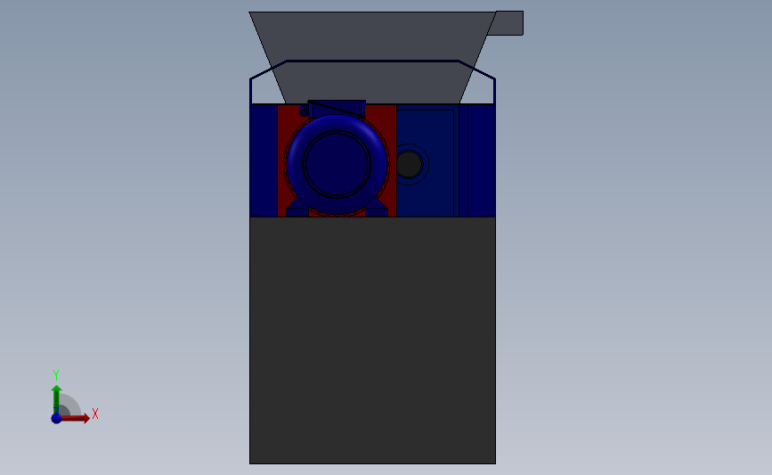
Task: Select the motor terminal box above the motor
Action: click(337, 108)
